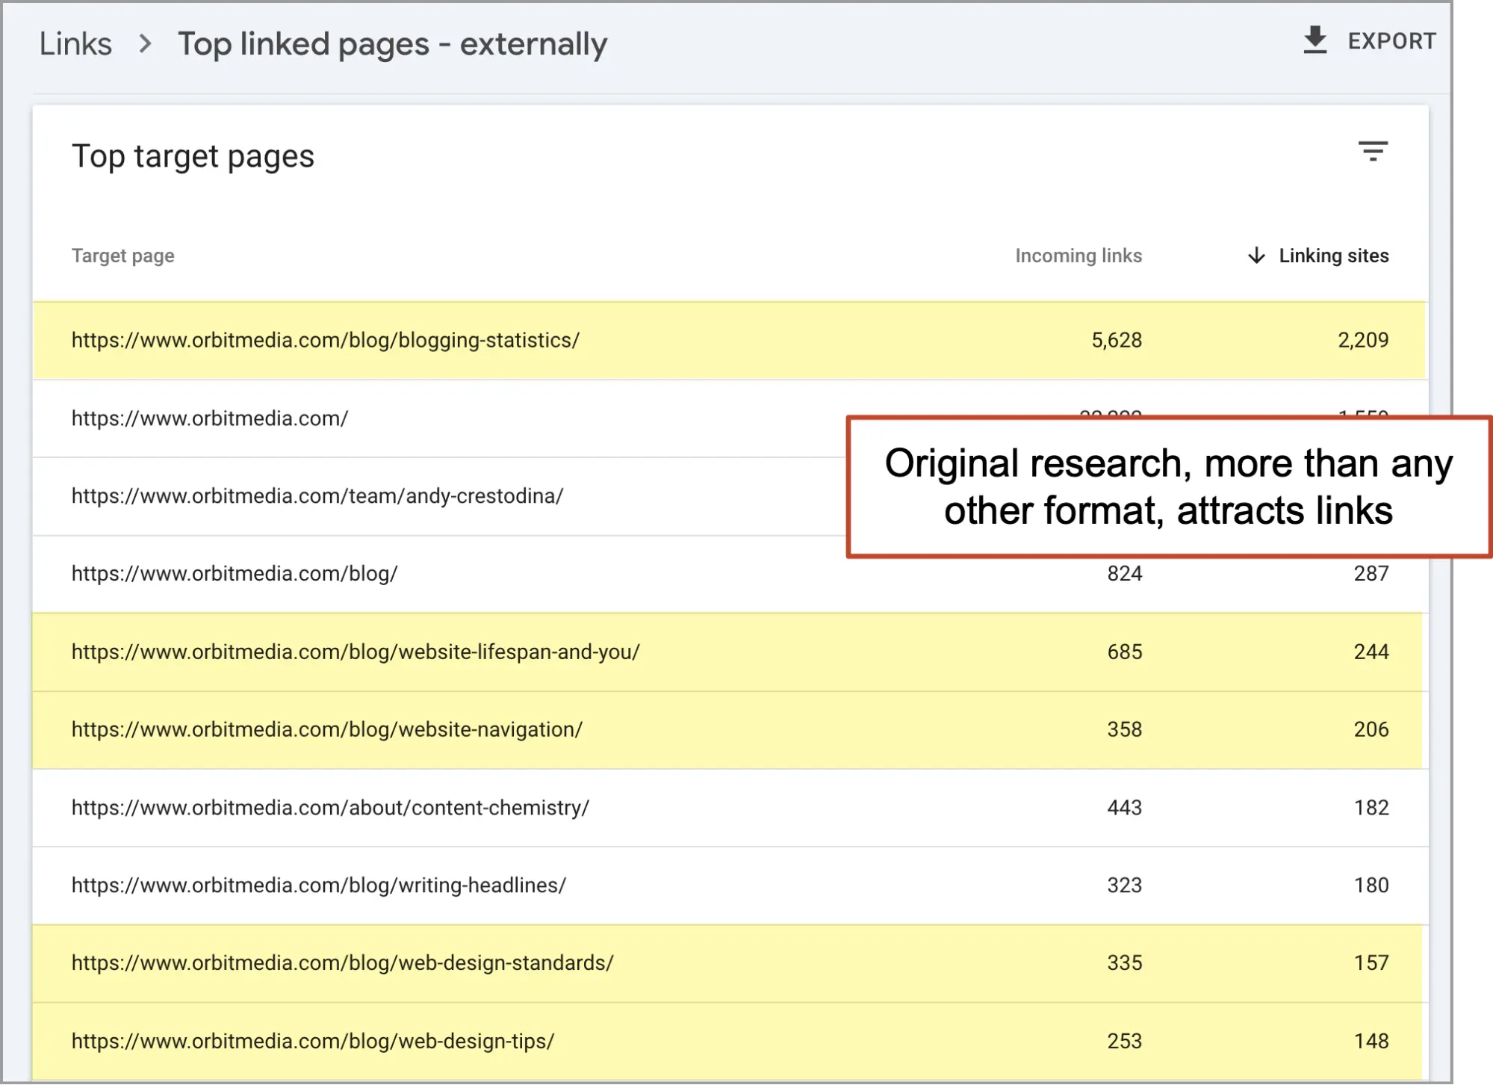Open the orbitmedia.com homepage row
This screenshot has height=1085, width=1493.
(x=210, y=418)
